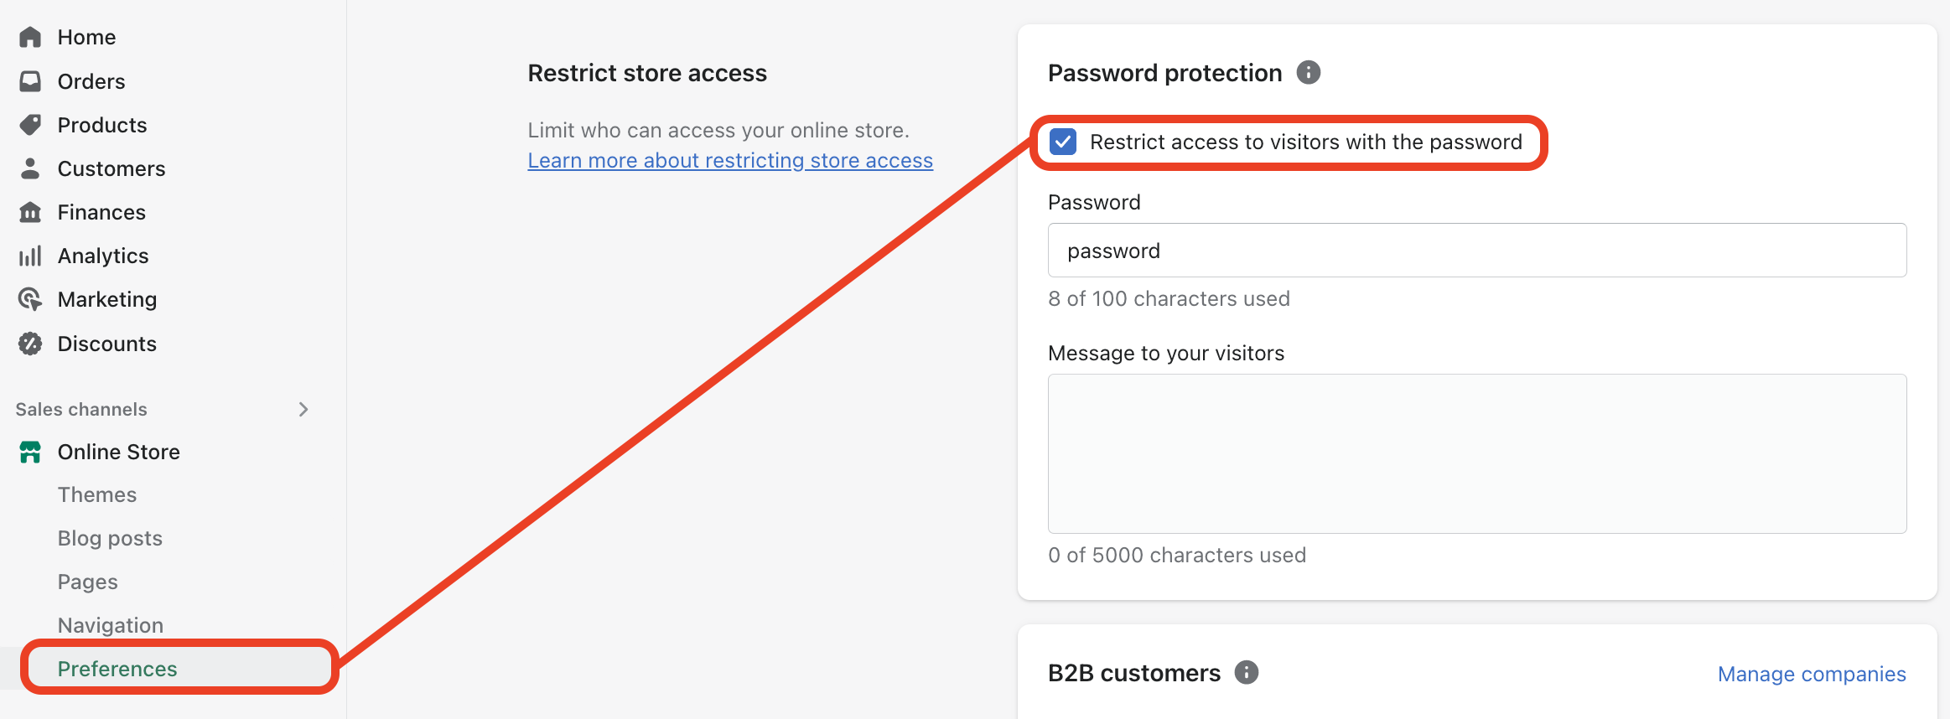
Task: Click the Analytics bar chart icon
Action: (x=30, y=256)
